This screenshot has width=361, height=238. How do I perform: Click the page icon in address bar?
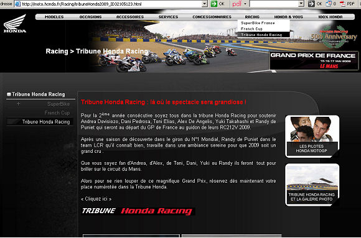[x=17, y=4]
